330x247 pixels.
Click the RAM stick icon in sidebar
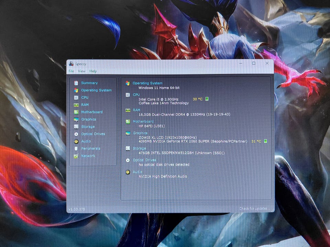coord(76,105)
